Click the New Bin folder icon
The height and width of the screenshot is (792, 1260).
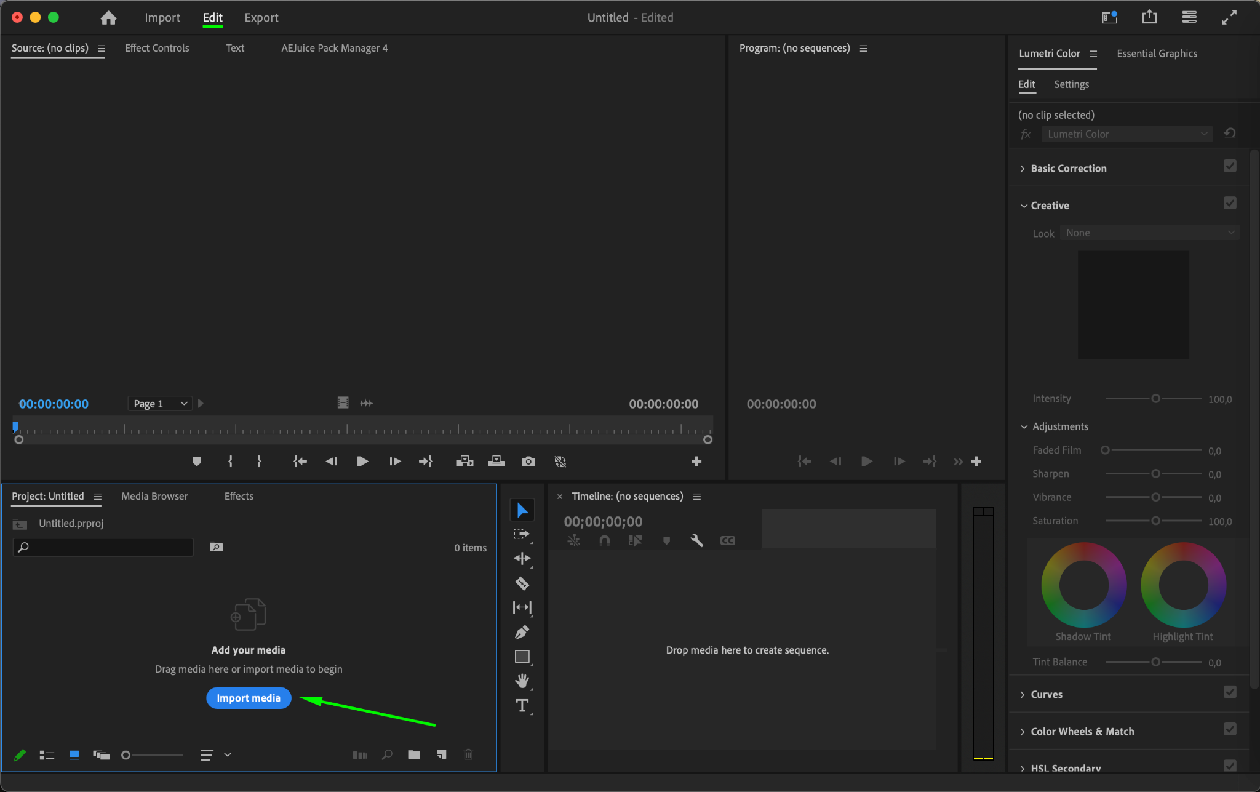coord(414,754)
